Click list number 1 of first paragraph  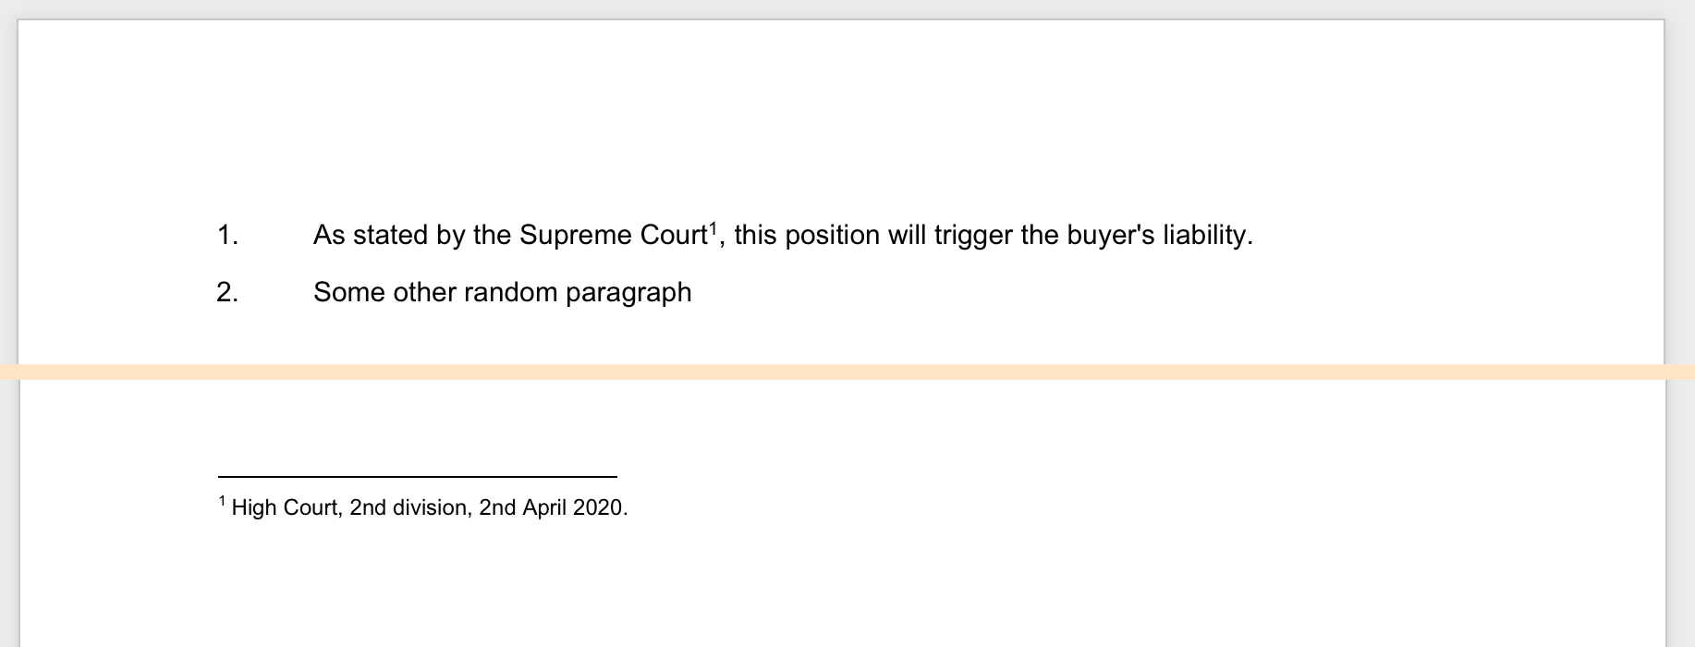[x=227, y=236]
